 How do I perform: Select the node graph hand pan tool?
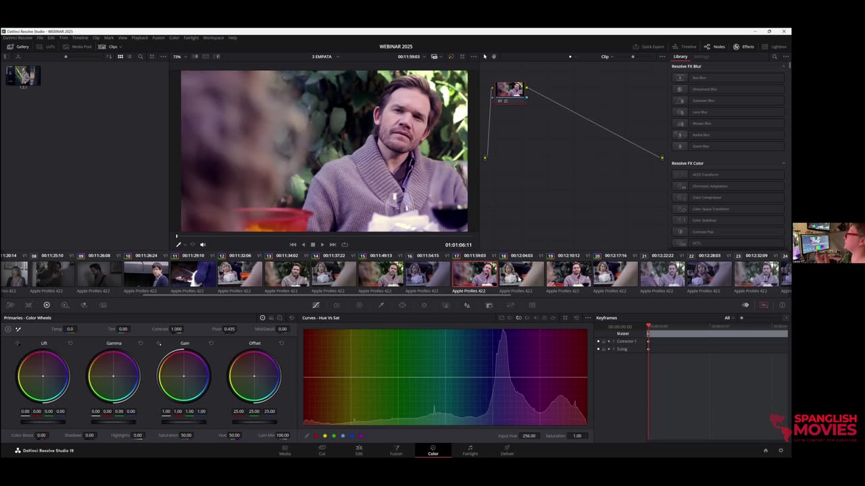494,57
